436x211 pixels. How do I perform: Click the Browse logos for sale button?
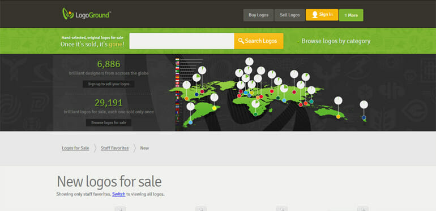click(x=109, y=122)
